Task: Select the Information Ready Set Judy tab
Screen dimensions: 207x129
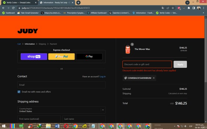Action: coord(57,3)
